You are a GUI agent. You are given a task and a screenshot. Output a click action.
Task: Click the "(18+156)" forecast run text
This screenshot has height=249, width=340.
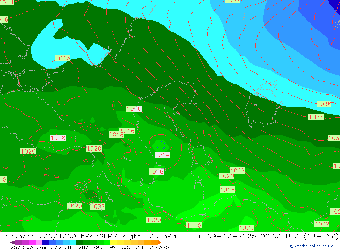(321, 236)
